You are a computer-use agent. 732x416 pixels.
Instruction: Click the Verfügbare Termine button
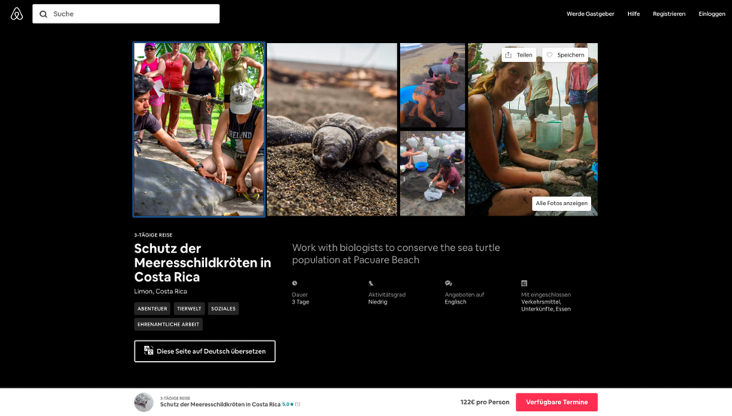point(556,402)
